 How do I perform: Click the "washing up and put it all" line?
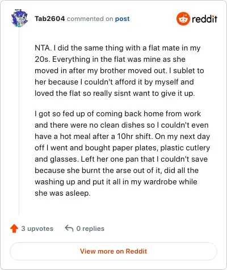pos(116,182)
